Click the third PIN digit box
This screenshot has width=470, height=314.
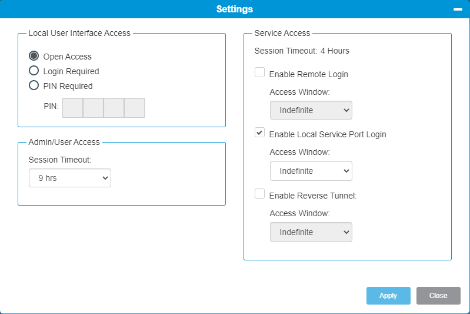tap(114, 108)
